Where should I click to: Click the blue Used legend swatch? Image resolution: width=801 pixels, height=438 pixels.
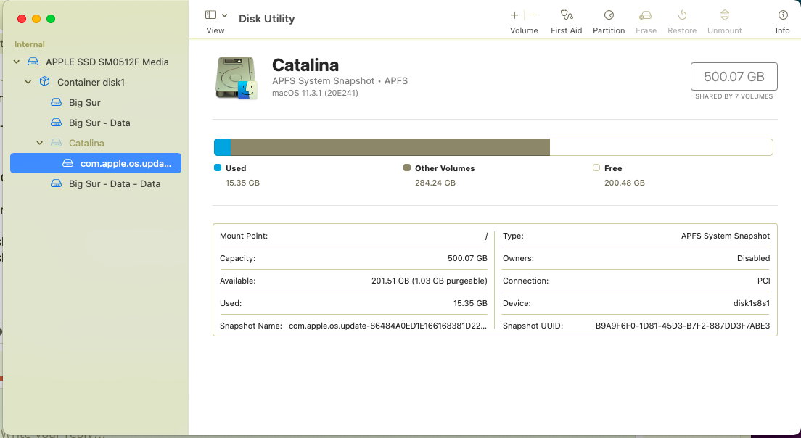pos(218,168)
